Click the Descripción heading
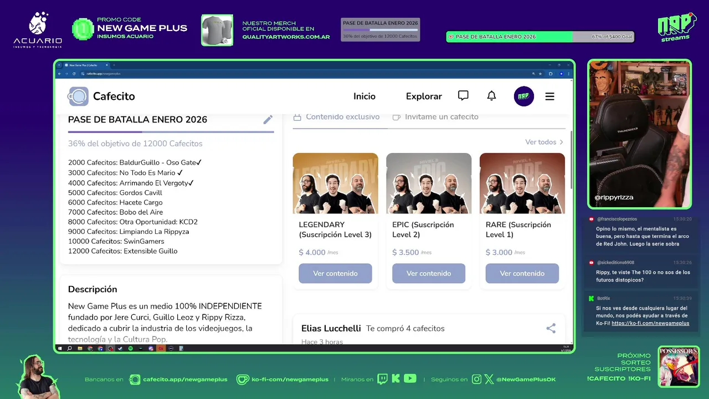This screenshot has width=709, height=399. (93, 289)
